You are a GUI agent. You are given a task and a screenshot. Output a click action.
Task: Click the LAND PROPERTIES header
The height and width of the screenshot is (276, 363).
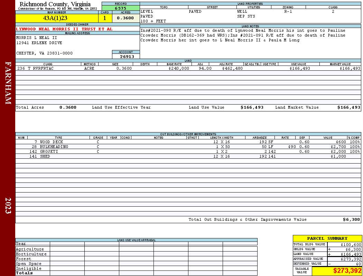(250, 4)
